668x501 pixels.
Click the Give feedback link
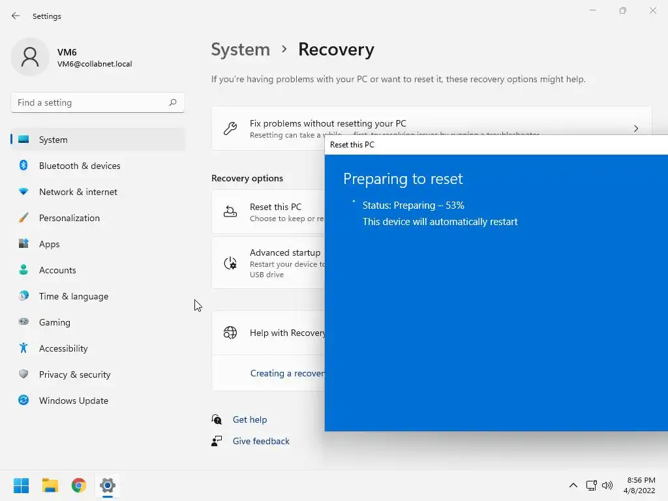pos(261,441)
